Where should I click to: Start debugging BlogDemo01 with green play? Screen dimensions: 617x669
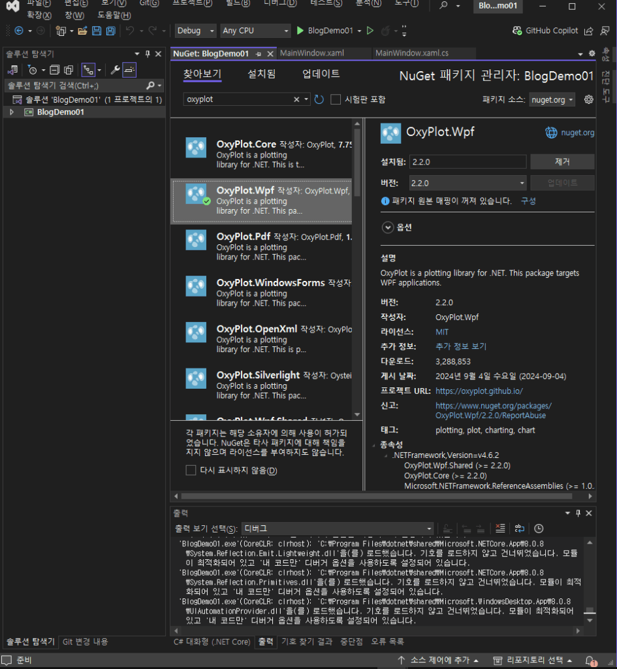(300, 31)
